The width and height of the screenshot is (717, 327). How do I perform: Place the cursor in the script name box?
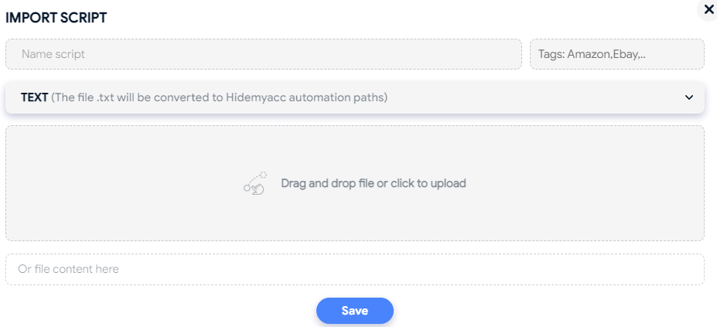264,54
